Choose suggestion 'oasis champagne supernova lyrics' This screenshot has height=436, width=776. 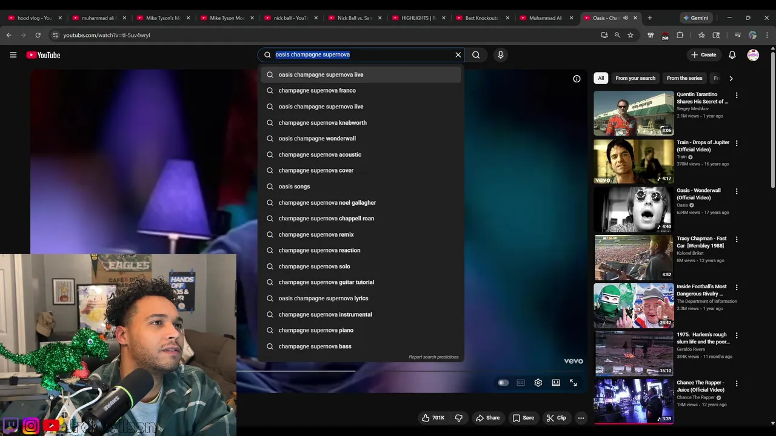pyautogui.click(x=361, y=299)
